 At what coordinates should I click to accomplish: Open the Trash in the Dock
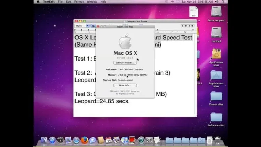(217, 140)
